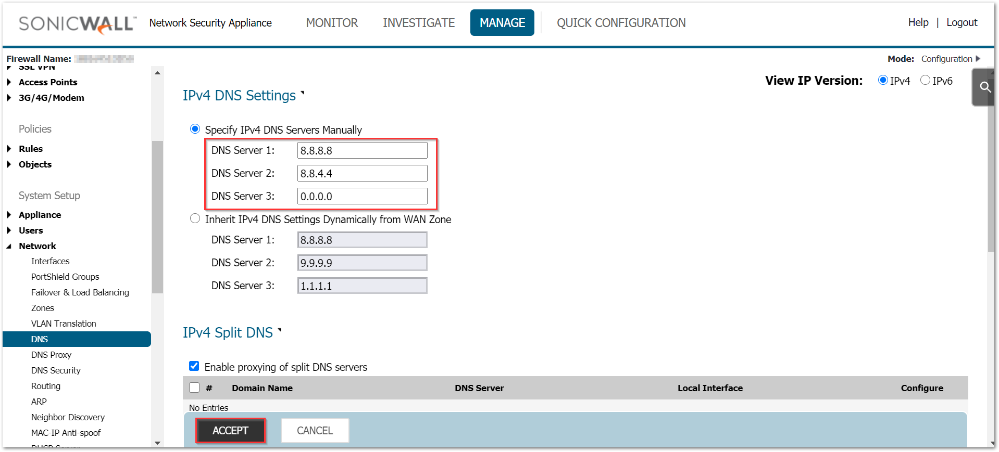Open the QUICK CONFIGURATION tab
Image resolution: width=999 pixels, height=452 pixels.
coord(621,23)
